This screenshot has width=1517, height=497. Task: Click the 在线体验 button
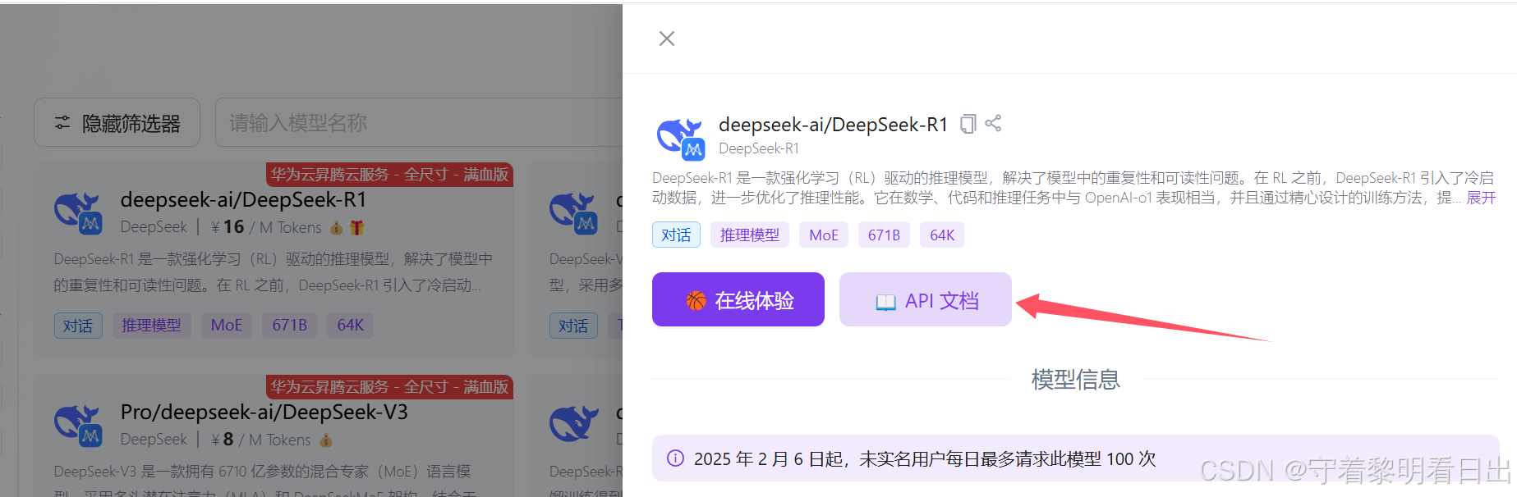pyautogui.click(x=738, y=299)
